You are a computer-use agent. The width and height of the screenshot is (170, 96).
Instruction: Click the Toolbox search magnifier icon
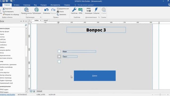click(x=26, y=25)
